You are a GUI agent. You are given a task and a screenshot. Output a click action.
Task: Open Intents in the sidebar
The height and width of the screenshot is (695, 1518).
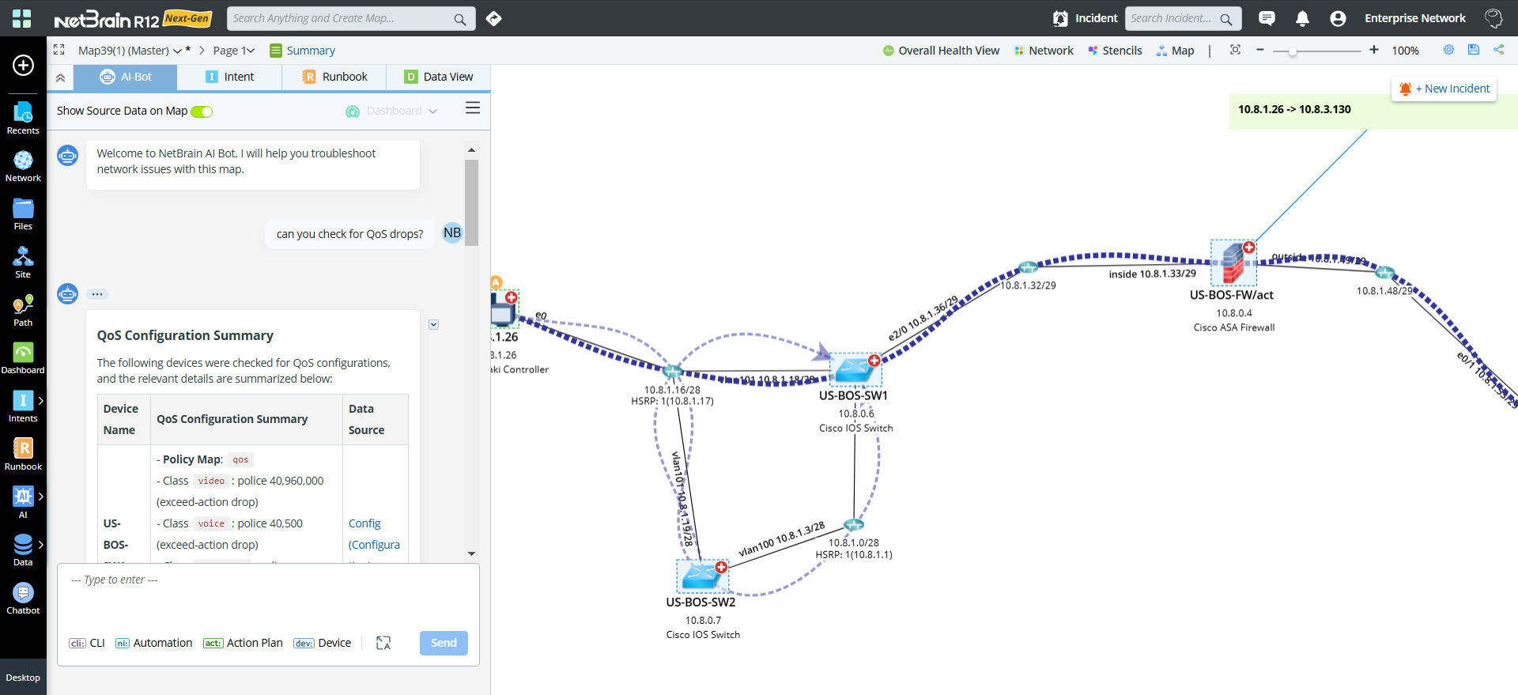(x=23, y=406)
